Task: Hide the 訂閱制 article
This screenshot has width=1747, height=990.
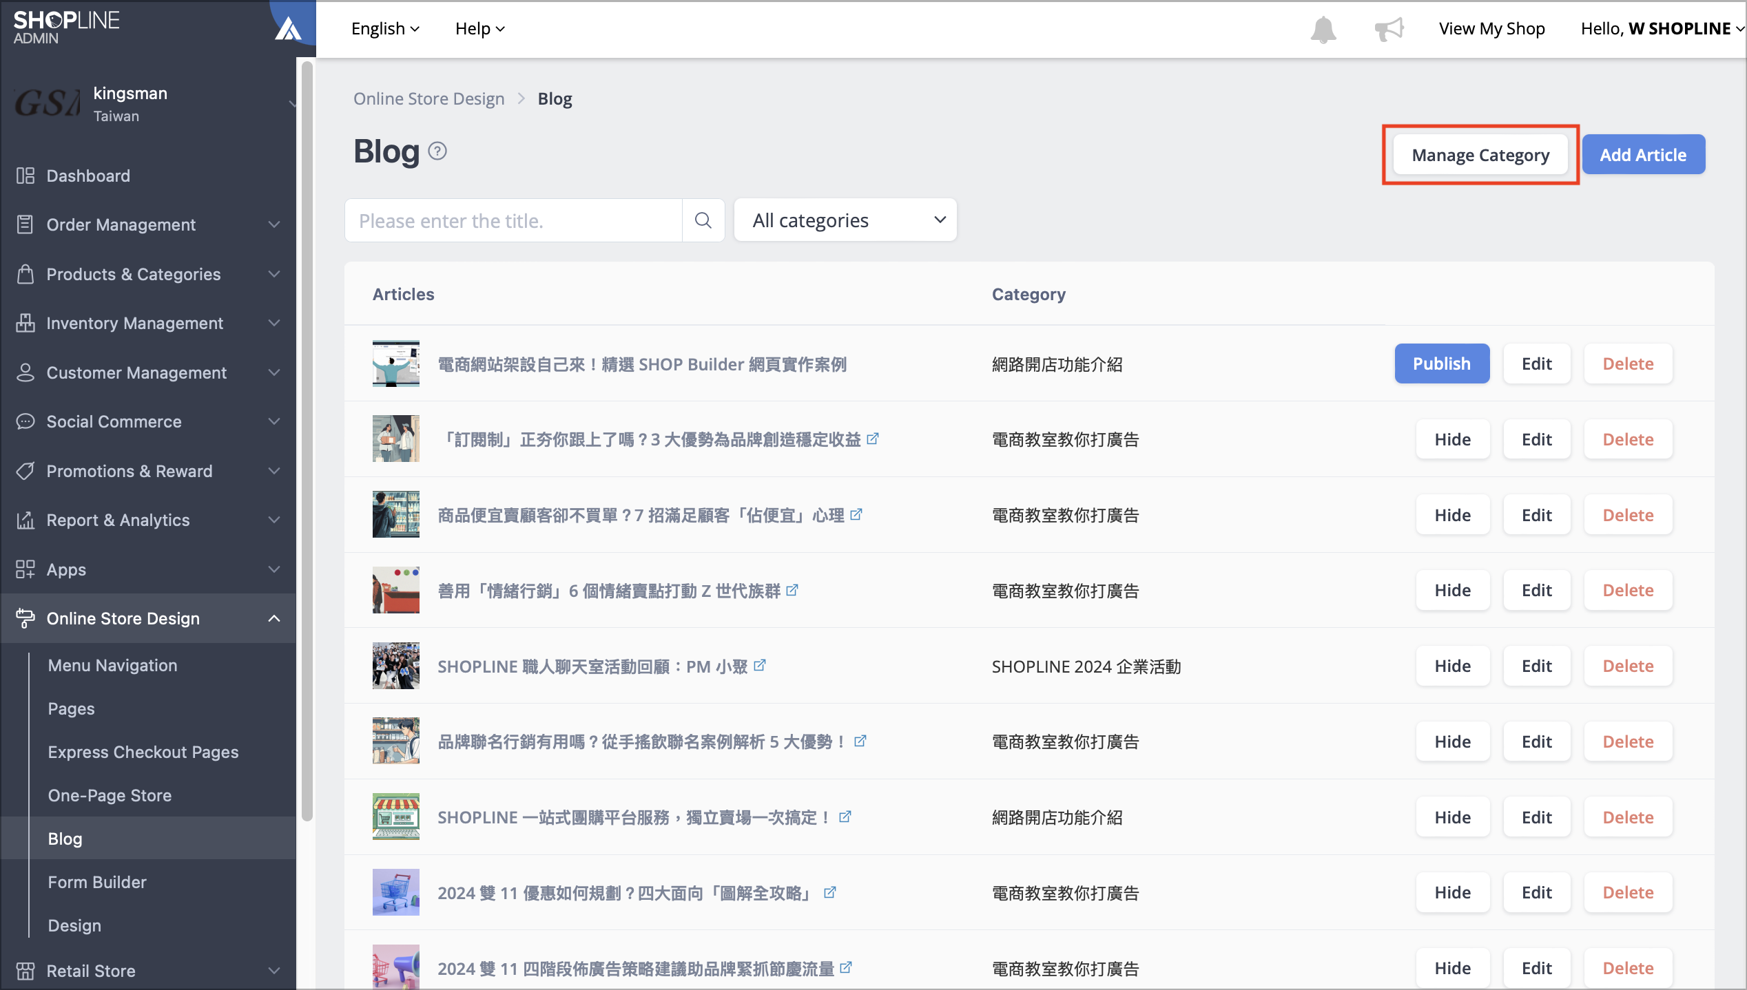Action: (x=1452, y=439)
